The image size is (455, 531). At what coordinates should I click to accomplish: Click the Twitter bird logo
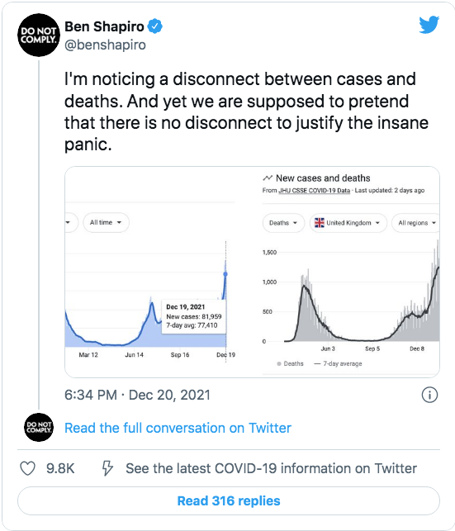pos(429,25)
